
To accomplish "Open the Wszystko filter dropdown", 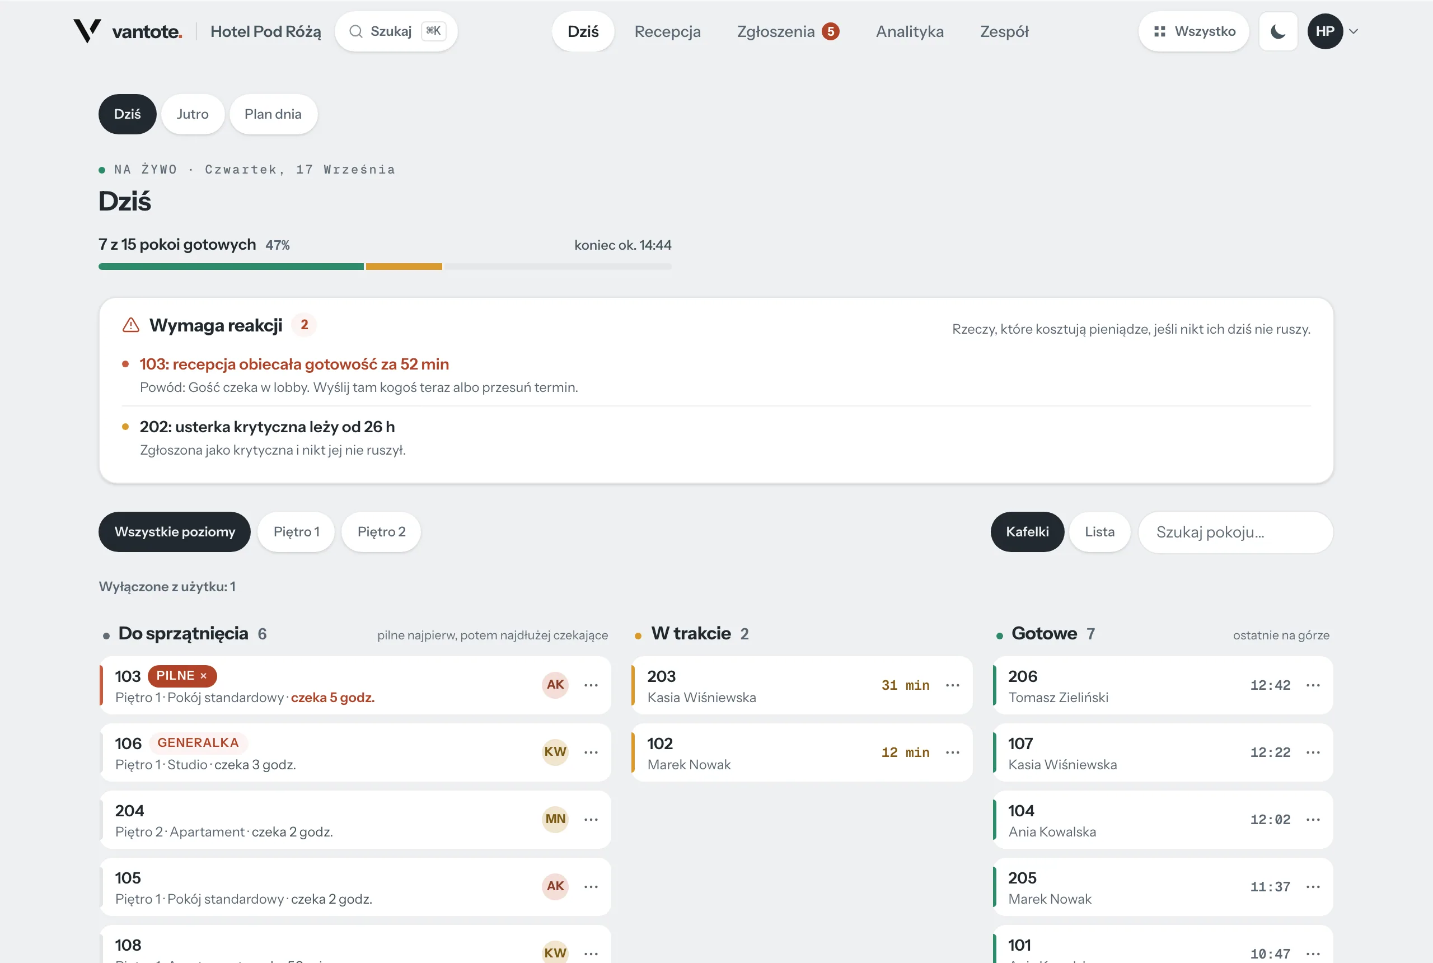I will 1193,31.
